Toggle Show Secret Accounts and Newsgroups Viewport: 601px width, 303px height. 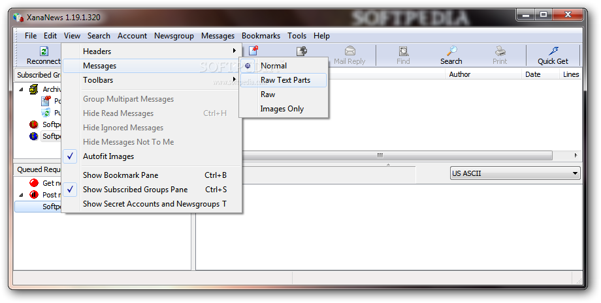click(152, 204)
